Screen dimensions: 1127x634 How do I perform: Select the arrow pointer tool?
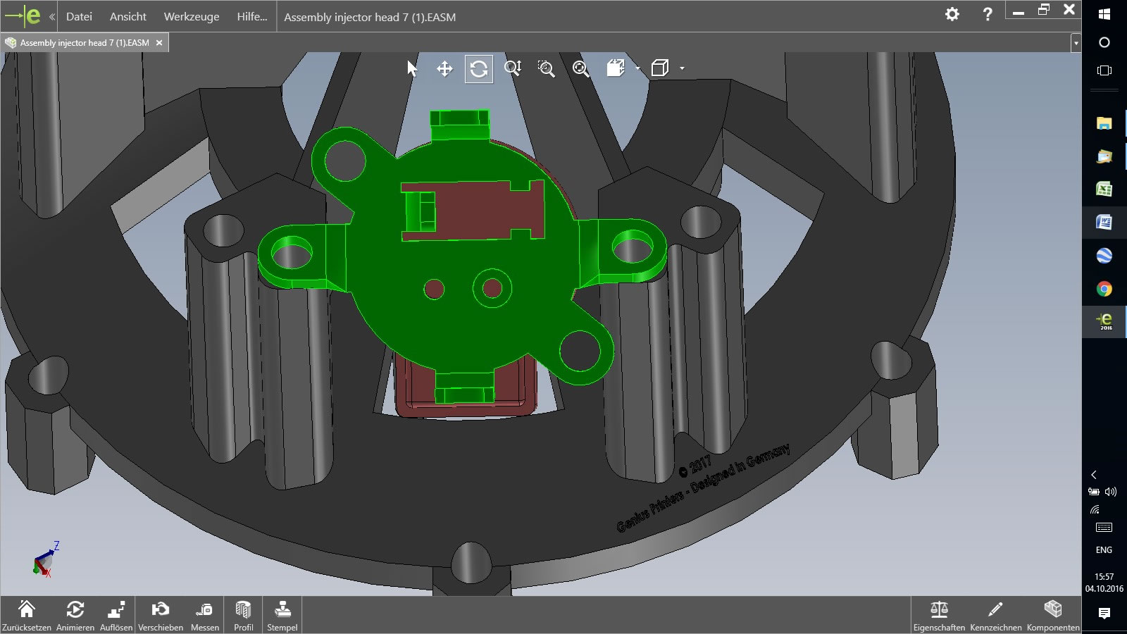pyautogui.click(x=412, y=68)
